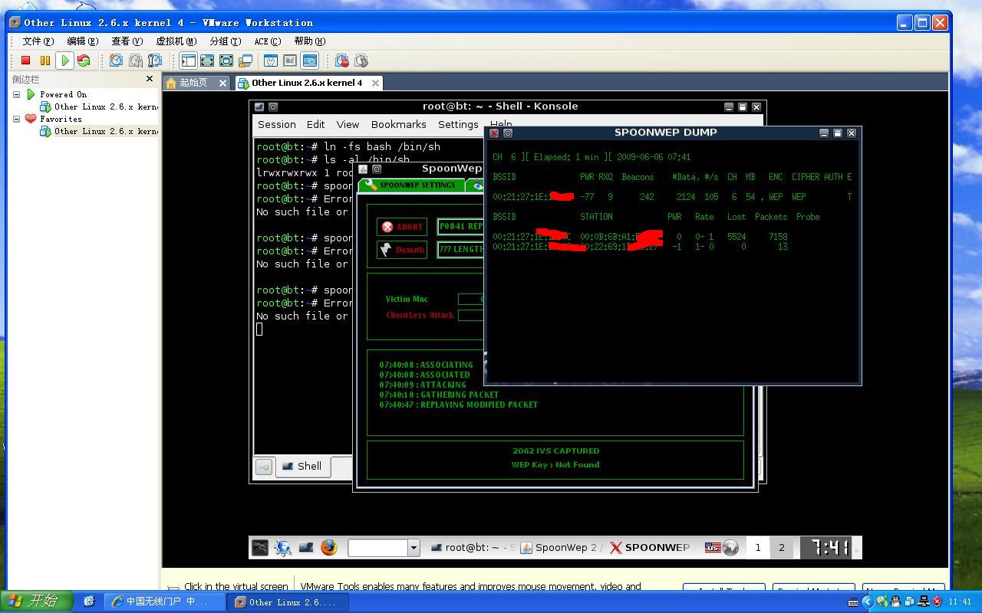Click root@bt Shell entry in BackTrack taskbar

click(x=473, y=547)
